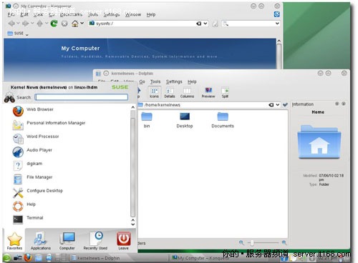The image size is (358, 263).
Task: Click the Konqueror reload button
Action: (x=54, y=24)
